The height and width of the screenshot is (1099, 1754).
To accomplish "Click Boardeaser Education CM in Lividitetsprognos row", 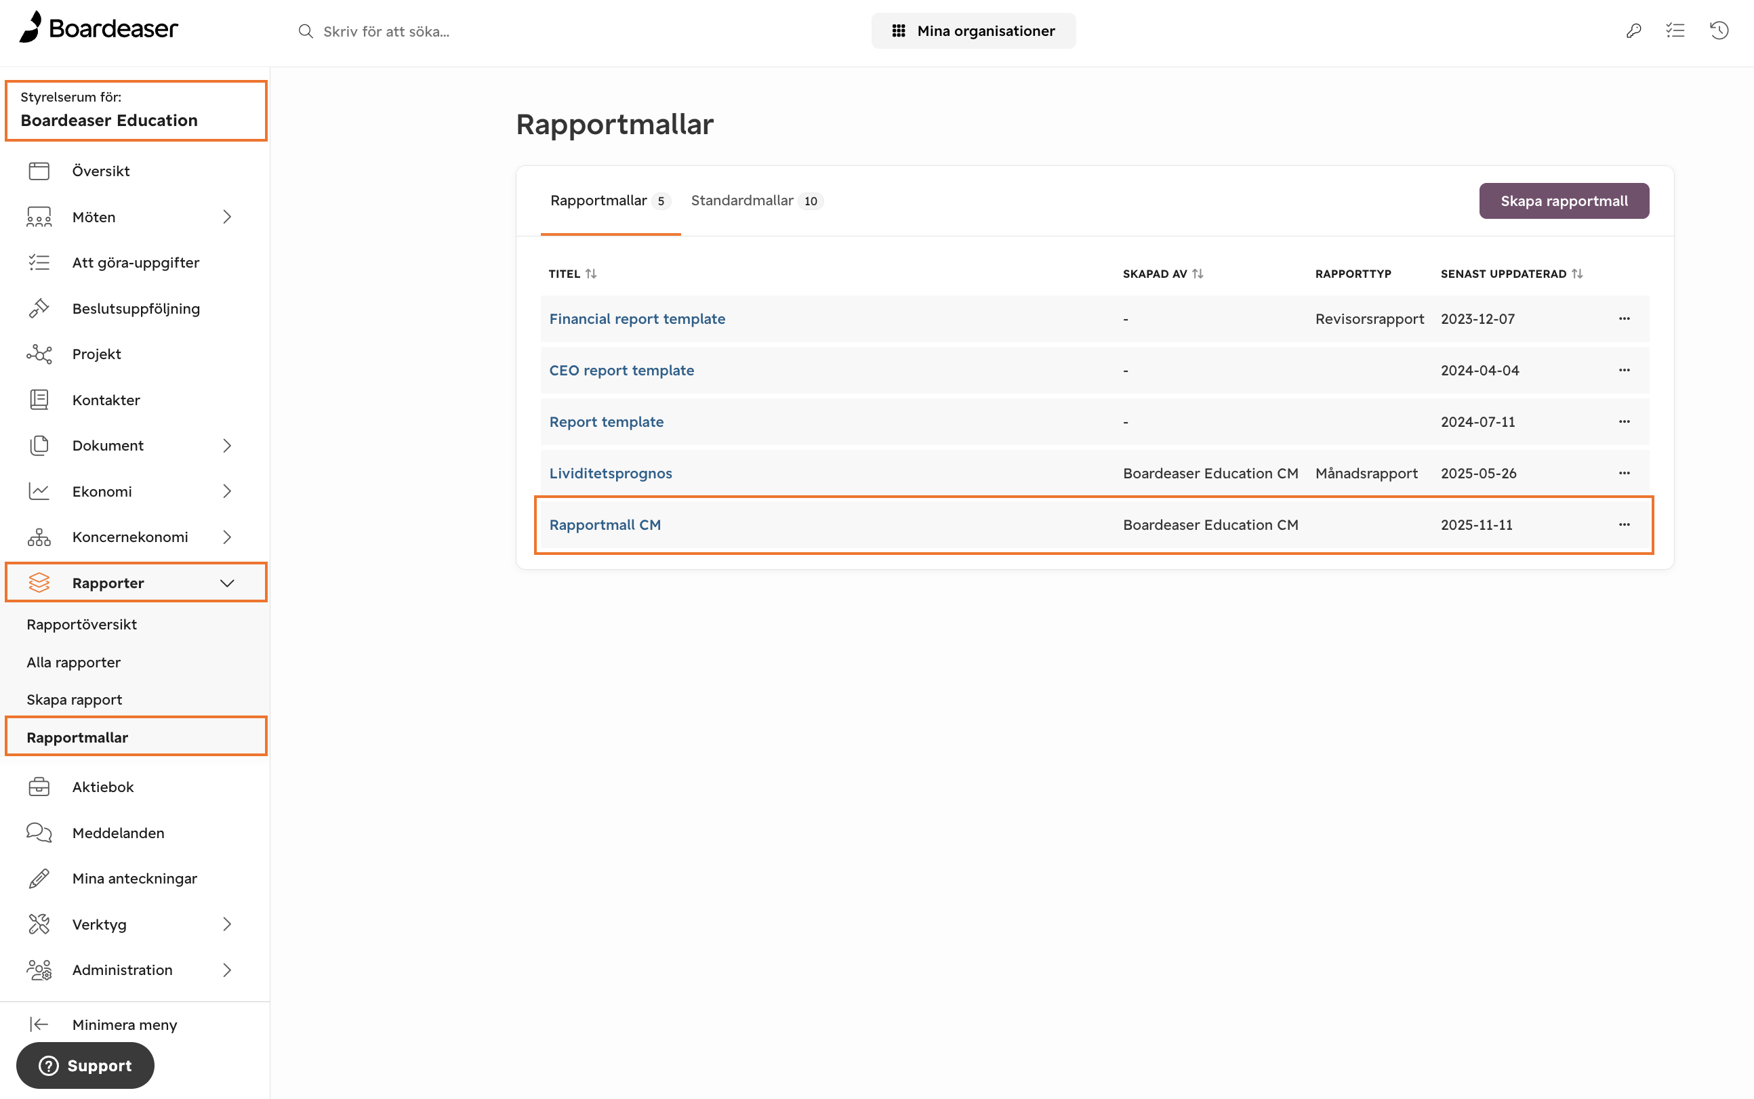I will pos(1210,474).
